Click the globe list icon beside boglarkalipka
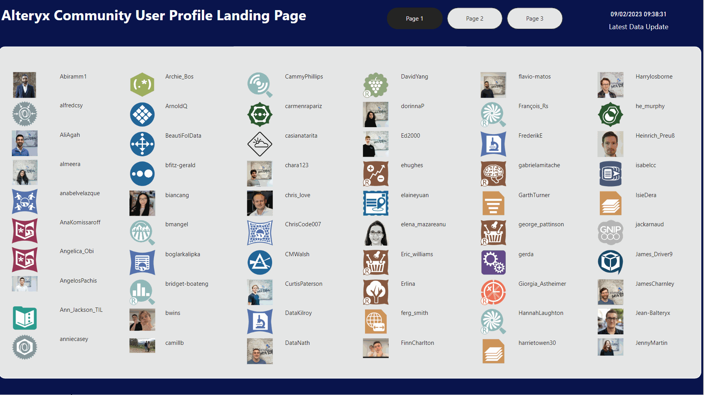The image size is (704, 395). tap(142, 262)
